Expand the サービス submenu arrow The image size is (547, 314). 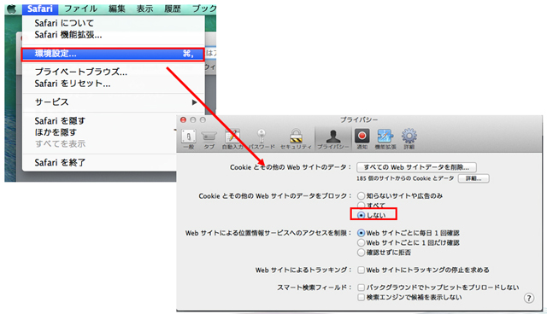194,102
